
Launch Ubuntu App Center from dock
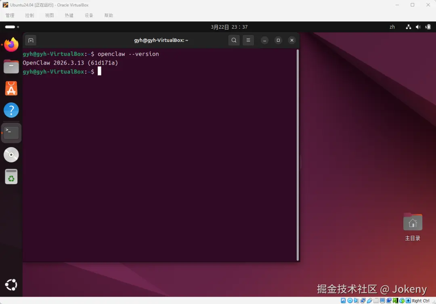(x=11, y=88)
